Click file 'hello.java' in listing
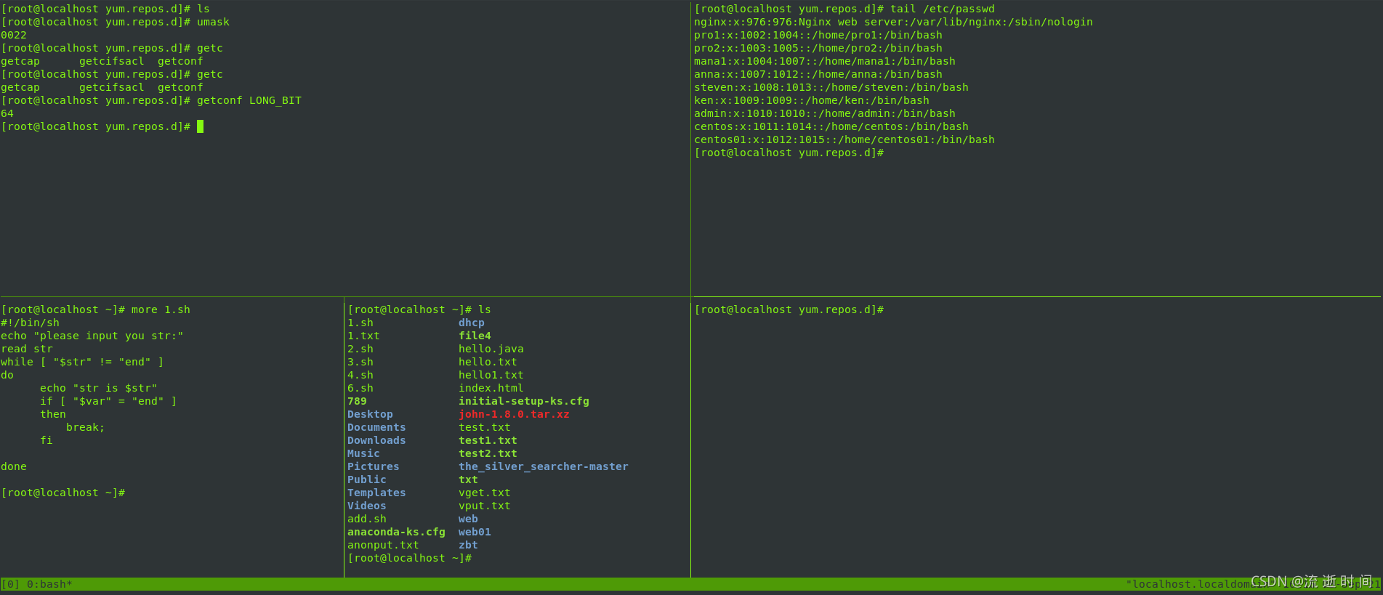Image resolution: width=1383 pixels, height=595 pixels. pyautogui.click(x=491, y=349)
